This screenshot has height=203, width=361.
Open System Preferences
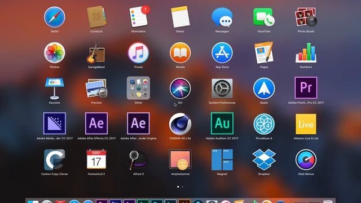coord(222,89)
